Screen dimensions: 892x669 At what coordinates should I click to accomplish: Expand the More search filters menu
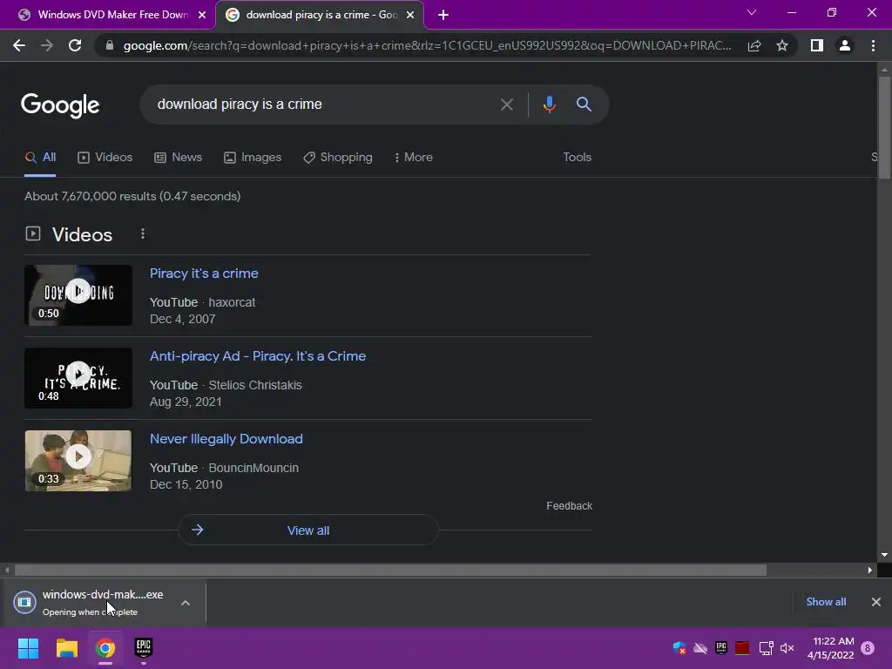tap(414, 158)
